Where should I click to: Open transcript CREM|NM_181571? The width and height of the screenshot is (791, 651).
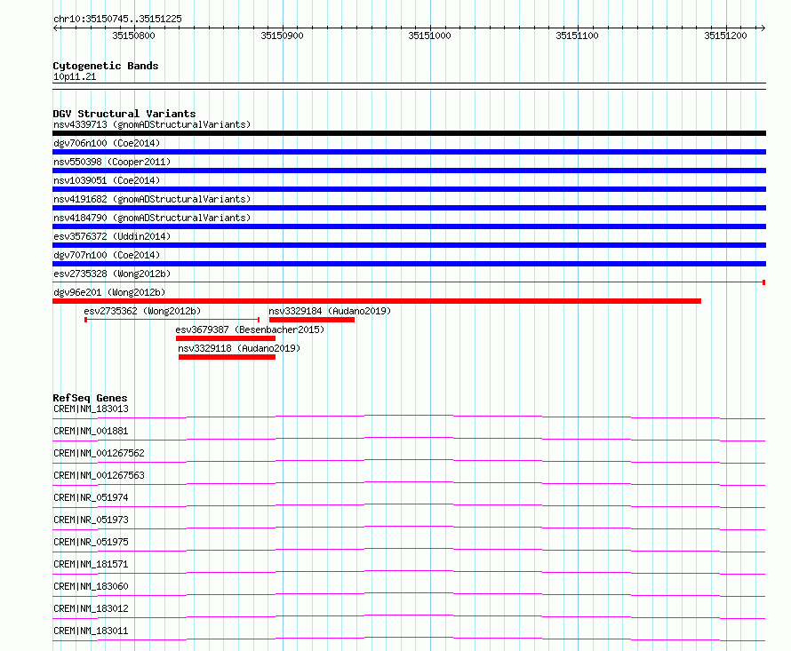(x=91, y=564)
